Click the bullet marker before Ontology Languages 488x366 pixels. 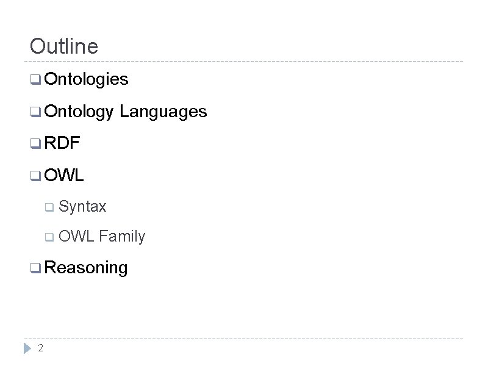[x=35, y=112]
